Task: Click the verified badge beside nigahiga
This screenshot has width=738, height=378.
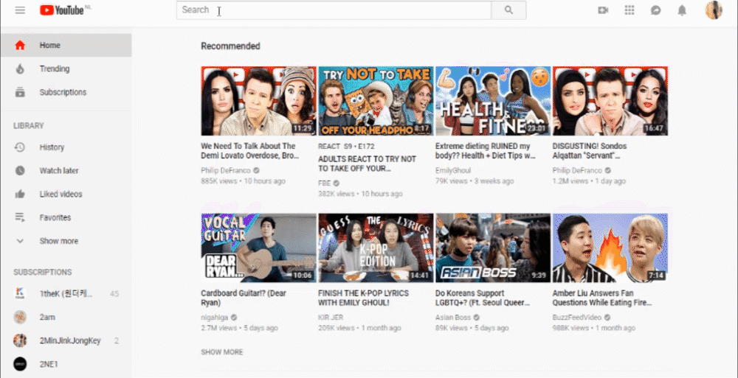Action: point(234,318)
